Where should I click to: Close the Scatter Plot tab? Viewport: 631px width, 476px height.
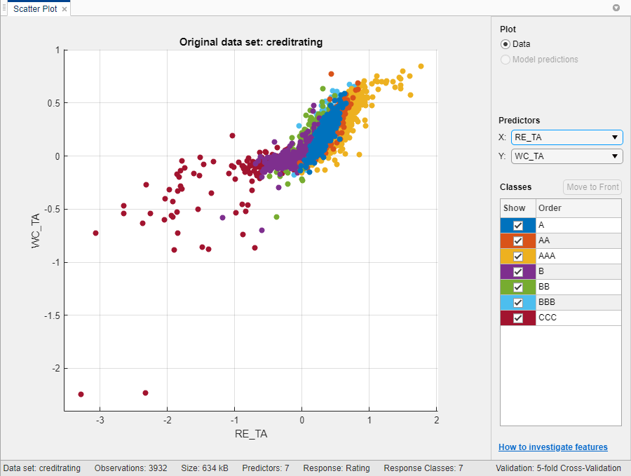click(x=63, y=8)
